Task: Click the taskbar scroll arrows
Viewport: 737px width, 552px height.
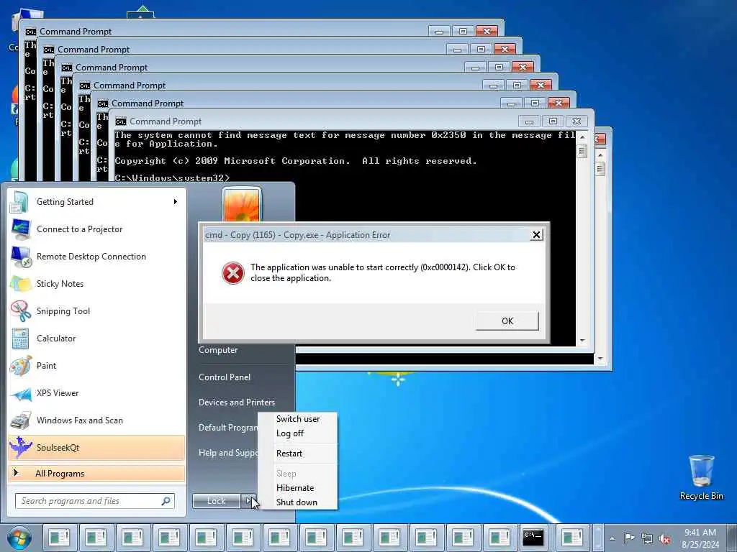Action: [x=598, y=538]
